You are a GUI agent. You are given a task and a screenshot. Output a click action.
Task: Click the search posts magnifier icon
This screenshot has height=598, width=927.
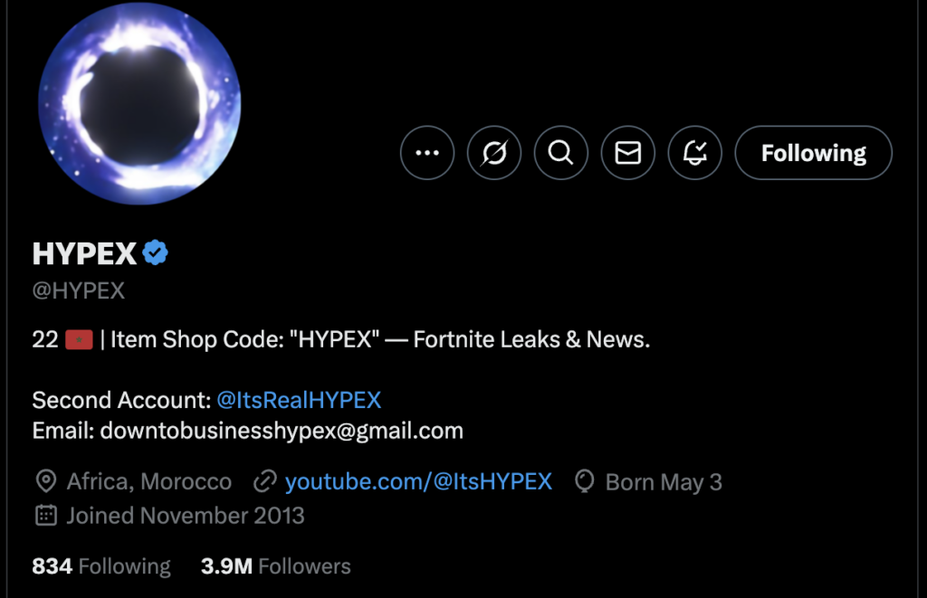click(561, 153)
